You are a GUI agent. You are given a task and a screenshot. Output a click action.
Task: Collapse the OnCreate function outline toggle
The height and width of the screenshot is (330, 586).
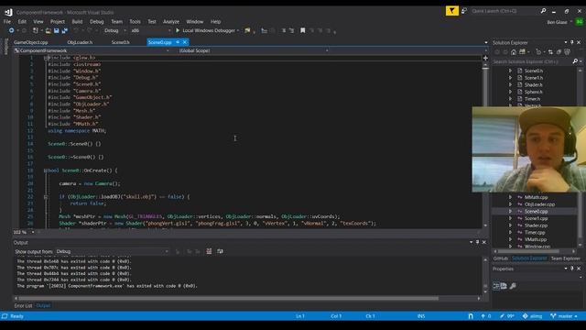(x=46, y=170)
